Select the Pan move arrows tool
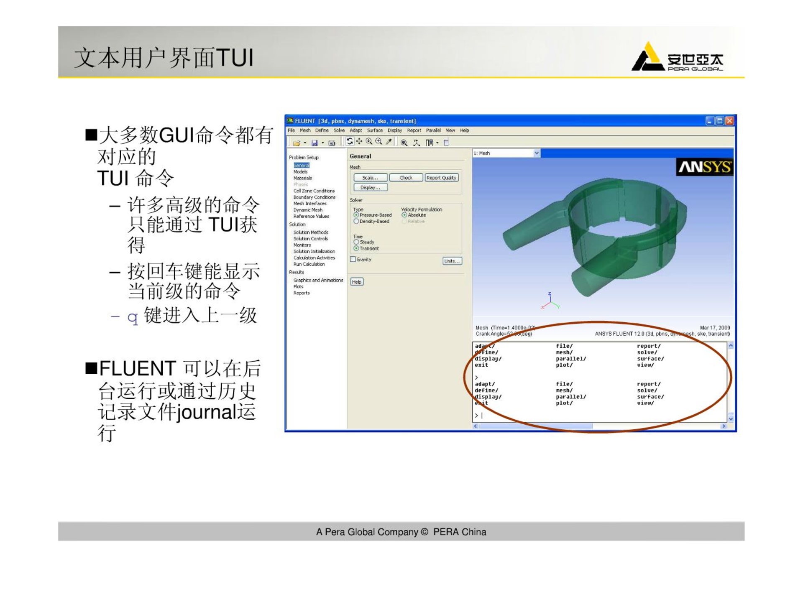The height and width of the screenshot is (602, 803). click(x=359, y=142)
